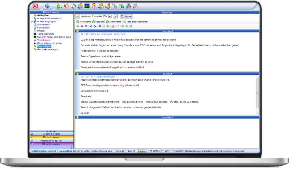Screen dimensions: 289x169
Task: Open Observatie/score lijsten
Action: click(x=49, y=43)
